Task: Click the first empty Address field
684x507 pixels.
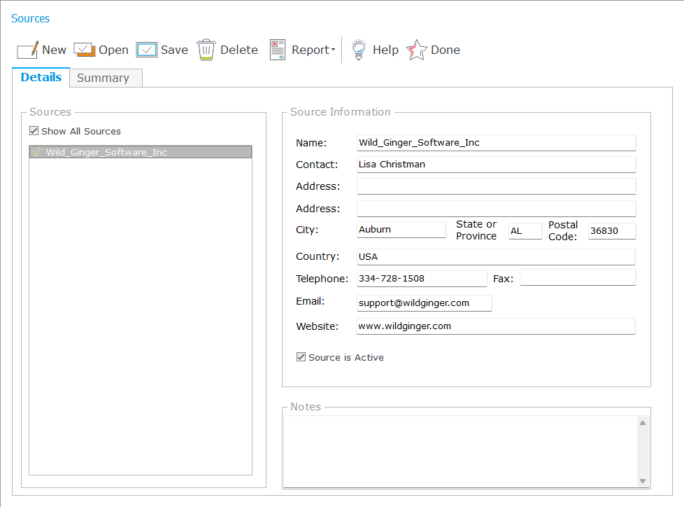Action: 496,186
